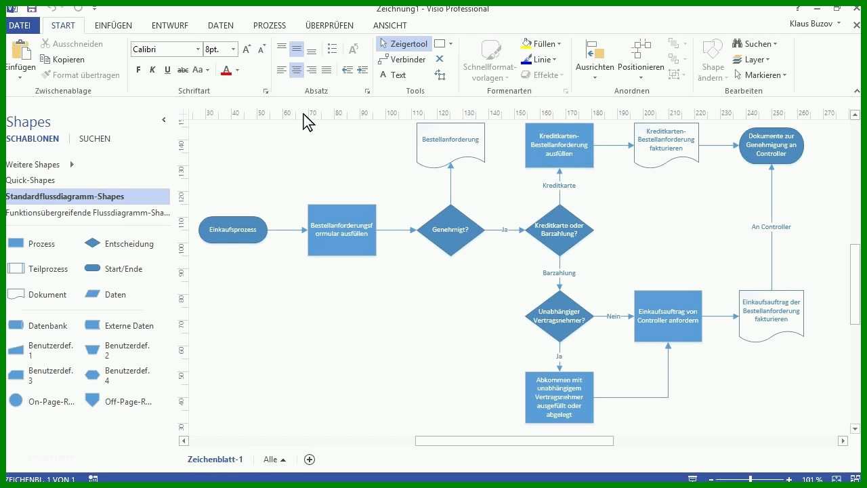Screen dimensions: 867x488
Task: Toggle vertical middle alignment
Action: [x=297, y=49]
